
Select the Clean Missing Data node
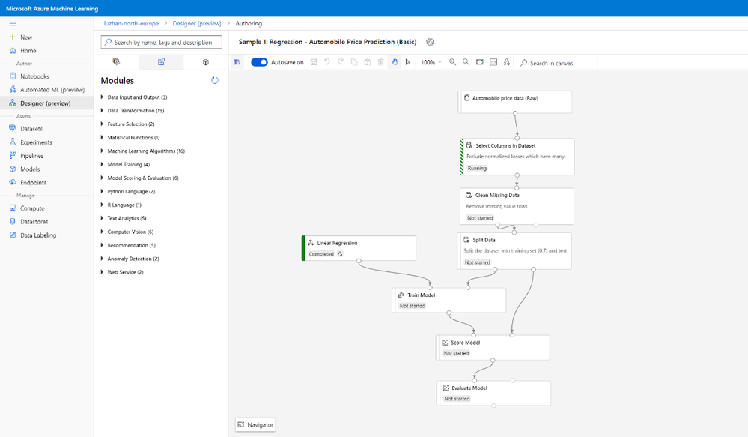coord(517,206)
